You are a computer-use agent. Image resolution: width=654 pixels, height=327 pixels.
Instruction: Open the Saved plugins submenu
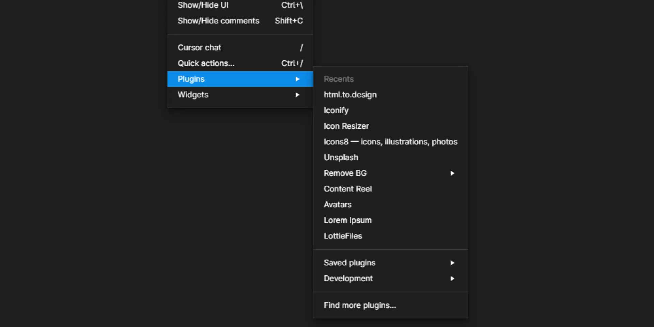coord(391,263)
